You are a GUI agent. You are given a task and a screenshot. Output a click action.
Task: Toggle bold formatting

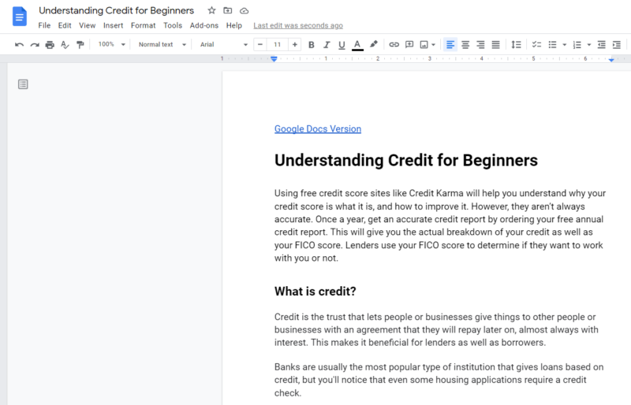click(x=311, y=45)
